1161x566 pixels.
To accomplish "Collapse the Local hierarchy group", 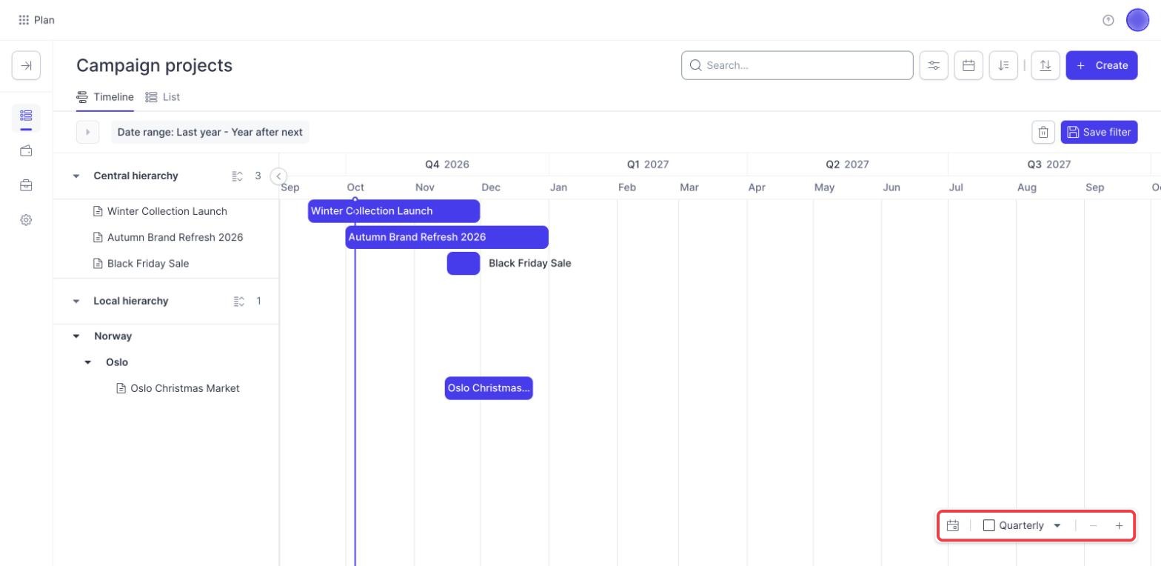I will pyautogui.click(x=76, y=302).
